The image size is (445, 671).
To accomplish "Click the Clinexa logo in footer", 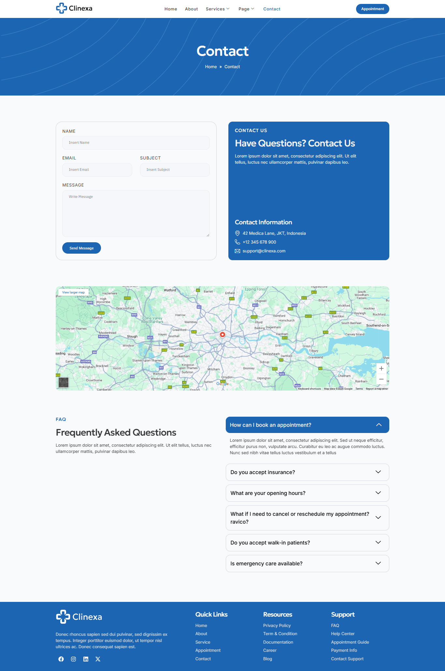I will tap(79, 617).
